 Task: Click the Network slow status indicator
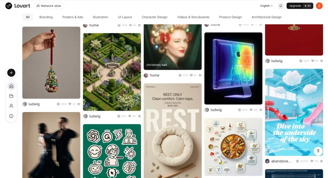point(49,6)
